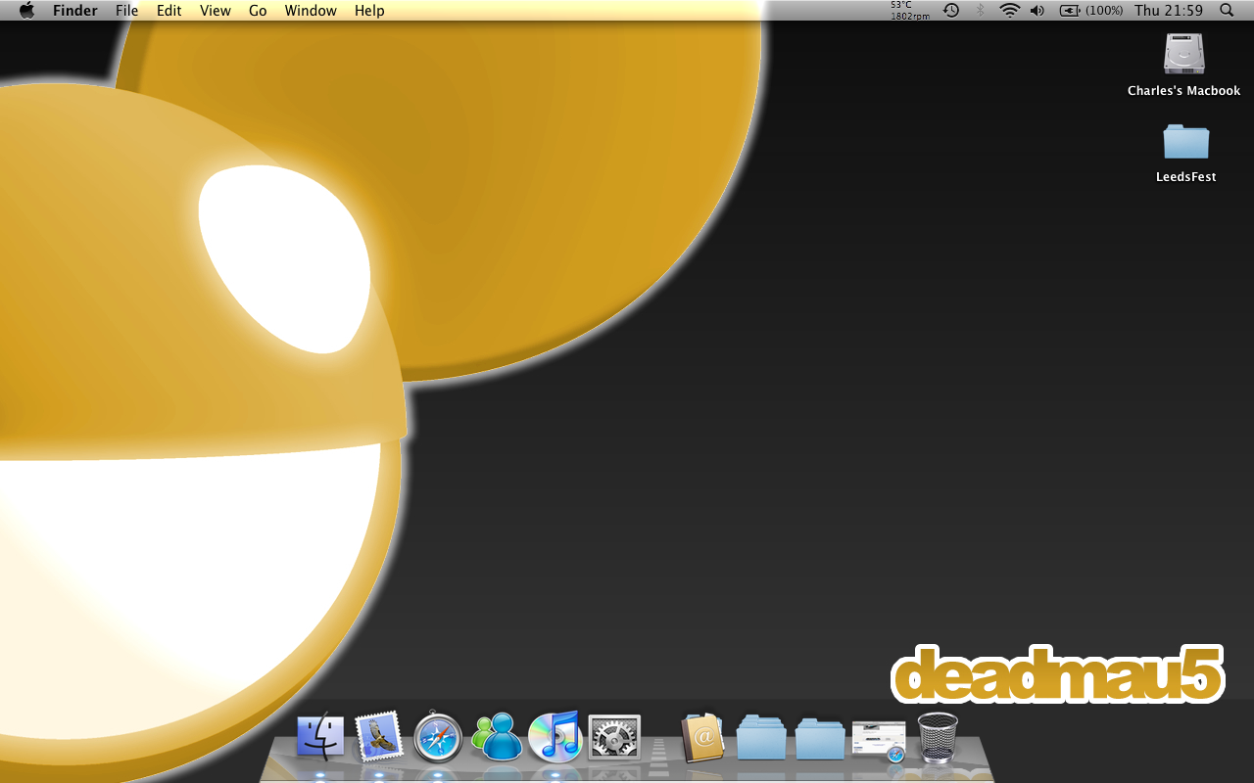The height and width of the screenshot is (783, 1254).
Task: Open the Wi-Fi status menu
Action: 1009,11
